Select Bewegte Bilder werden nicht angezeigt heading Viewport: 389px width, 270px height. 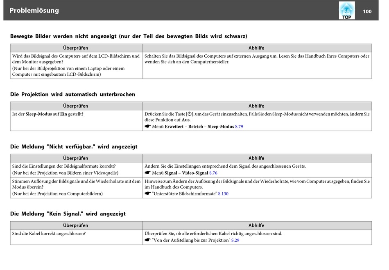(129, 36)
